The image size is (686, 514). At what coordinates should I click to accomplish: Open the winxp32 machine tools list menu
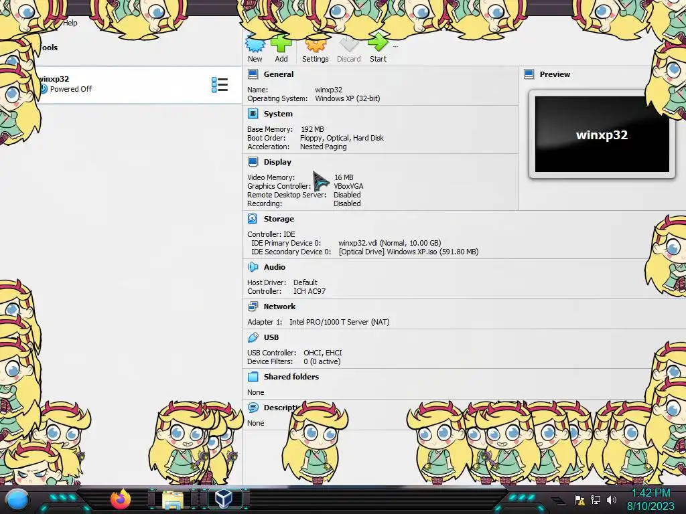[220, 85]
